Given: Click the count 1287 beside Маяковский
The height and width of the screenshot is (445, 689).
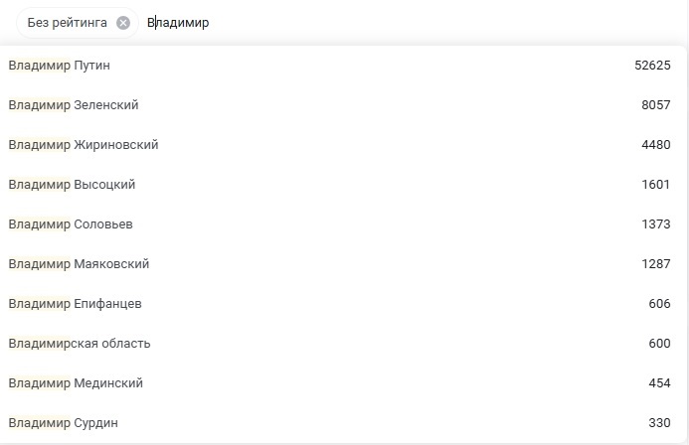Looking at the screenshot, I should click(x=655, y=264).
